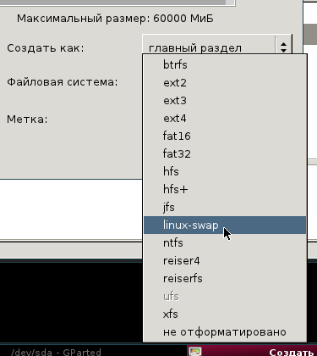The image size is (317, 356).
Task: Select ntfs from the list
Action: pos(225,243)
